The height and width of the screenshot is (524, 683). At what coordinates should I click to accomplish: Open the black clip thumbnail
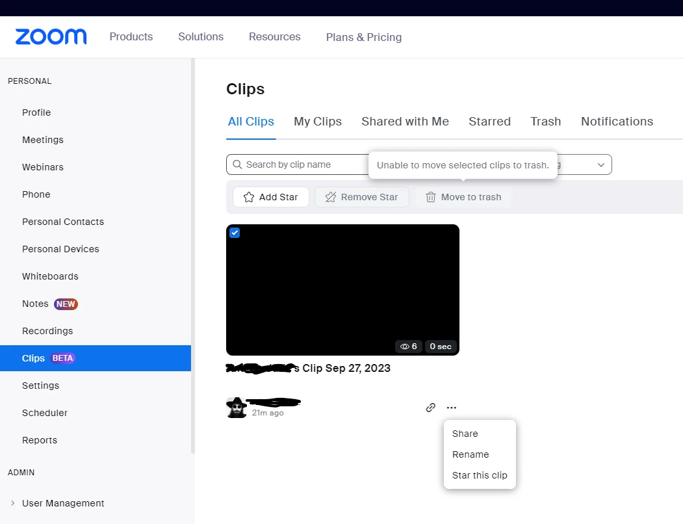[342, 290]
